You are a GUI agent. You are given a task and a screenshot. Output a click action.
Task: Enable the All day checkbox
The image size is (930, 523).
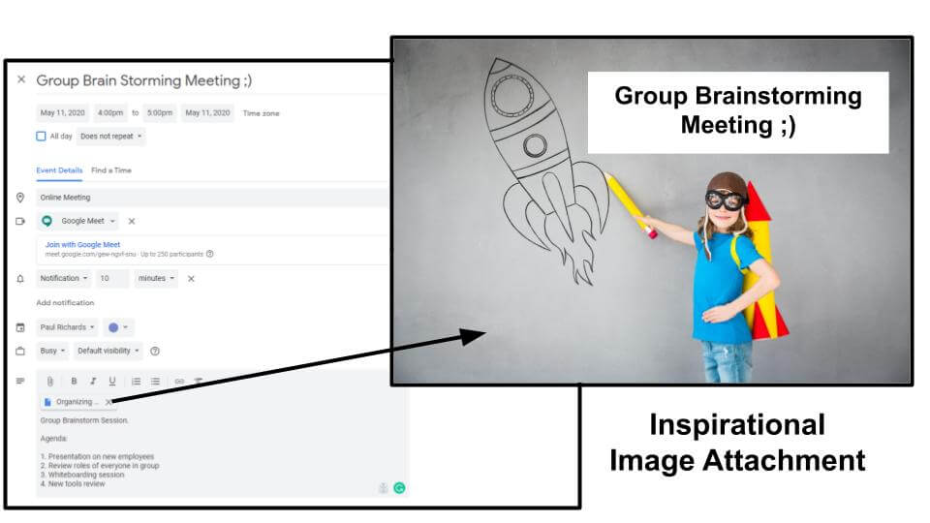pyautogui.click(x=41, y=137)
